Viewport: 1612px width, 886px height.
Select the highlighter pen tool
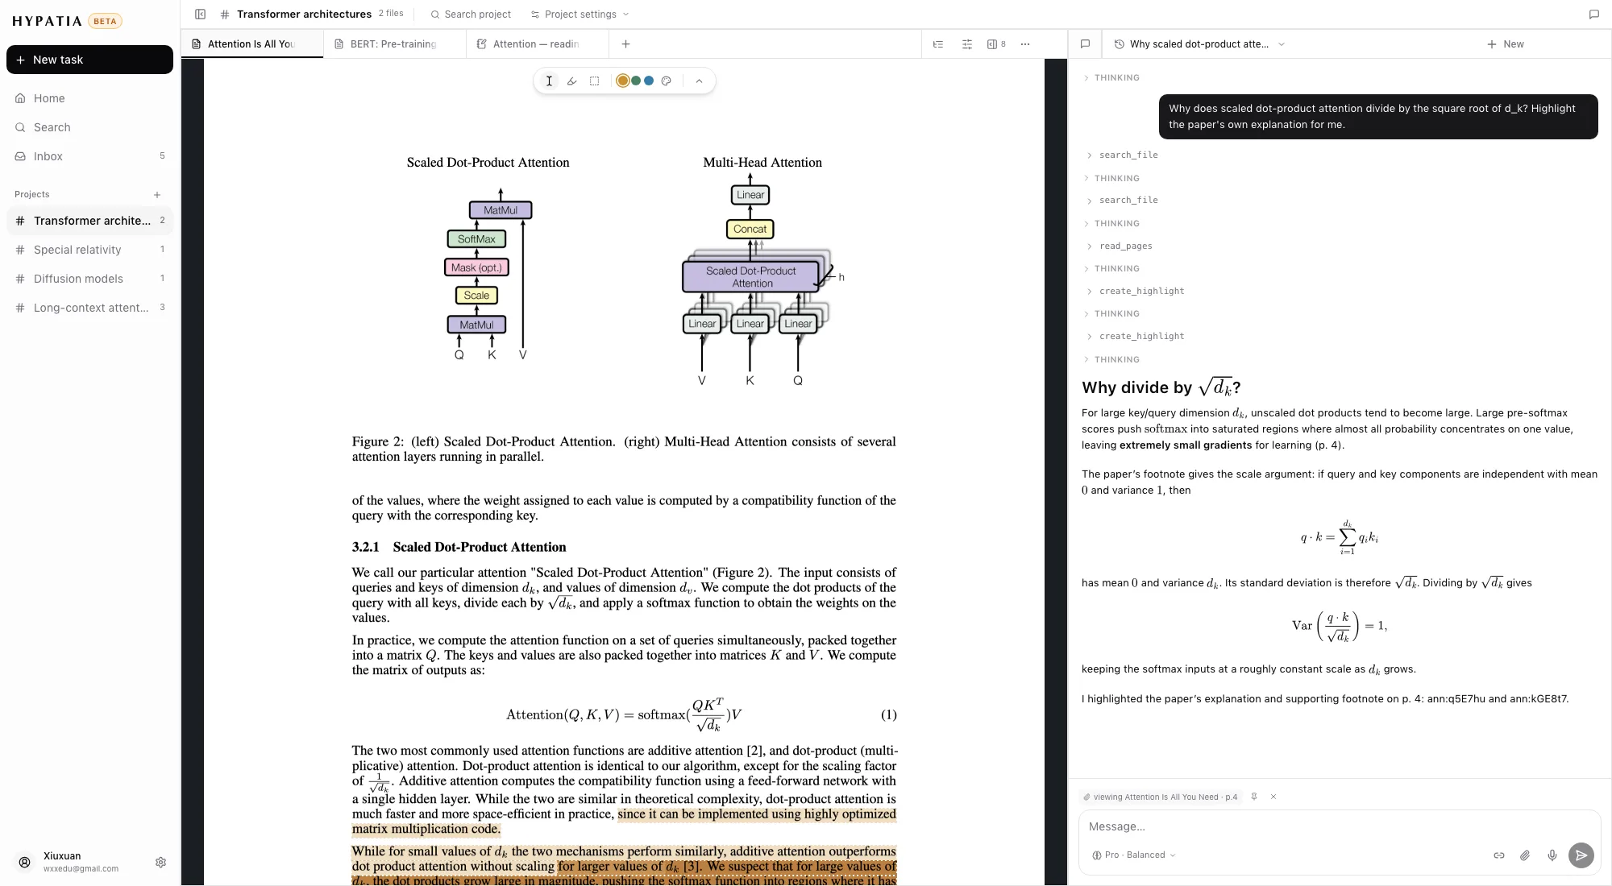tap(571, 81)
